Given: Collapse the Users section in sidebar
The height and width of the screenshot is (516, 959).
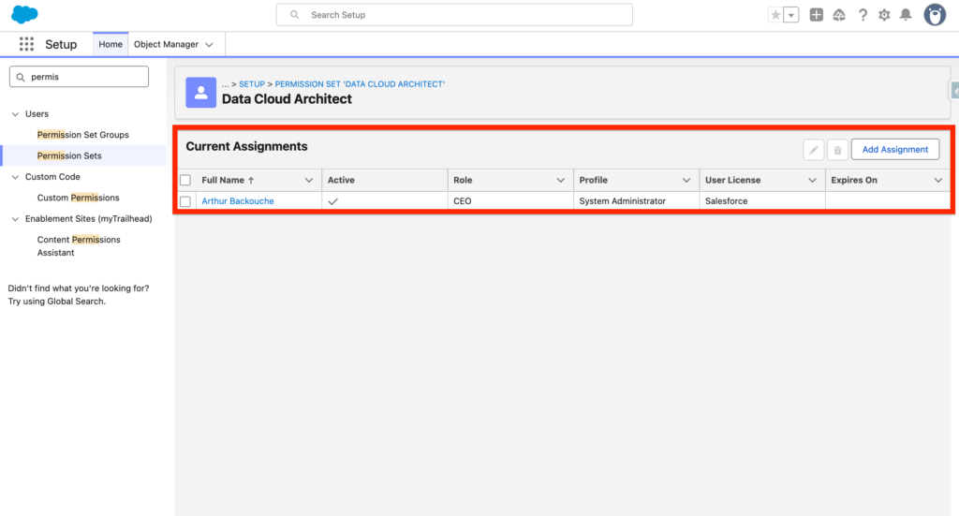Looking at the screenshot, I should coord(15,114).
